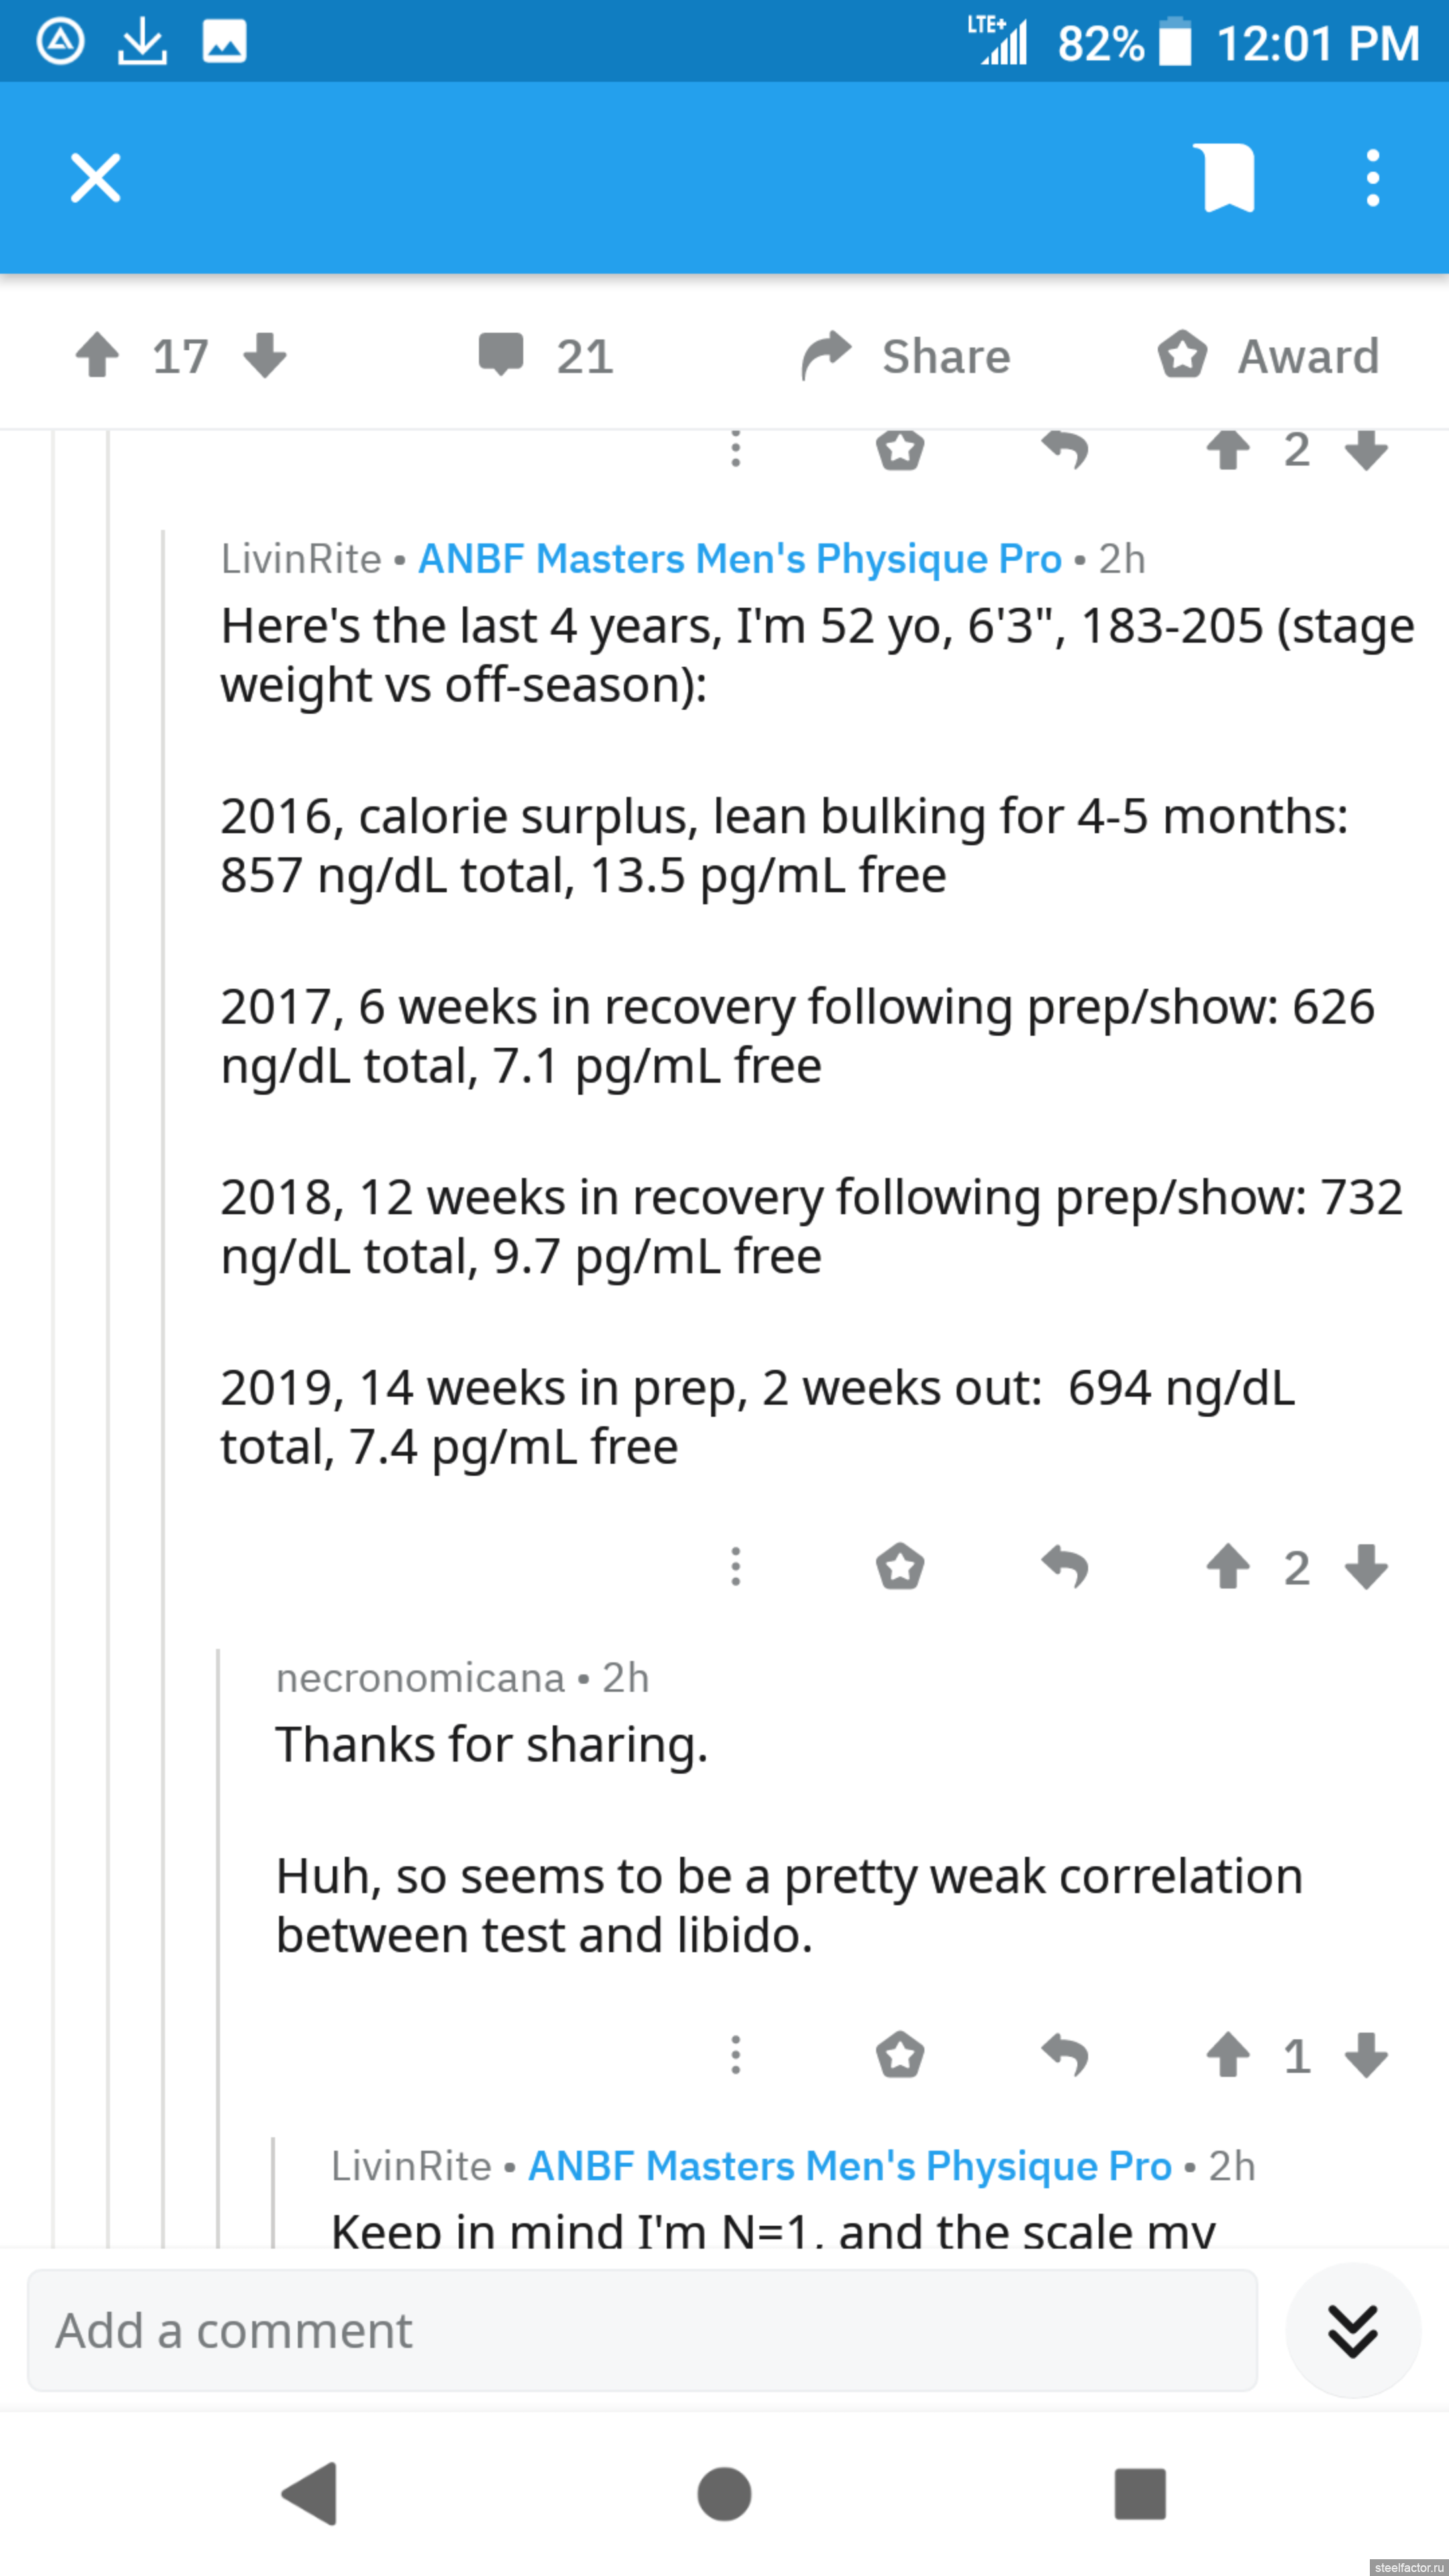
Task: Jump to next comment with double-chevron button
Action: [x=1352, y=2330]
